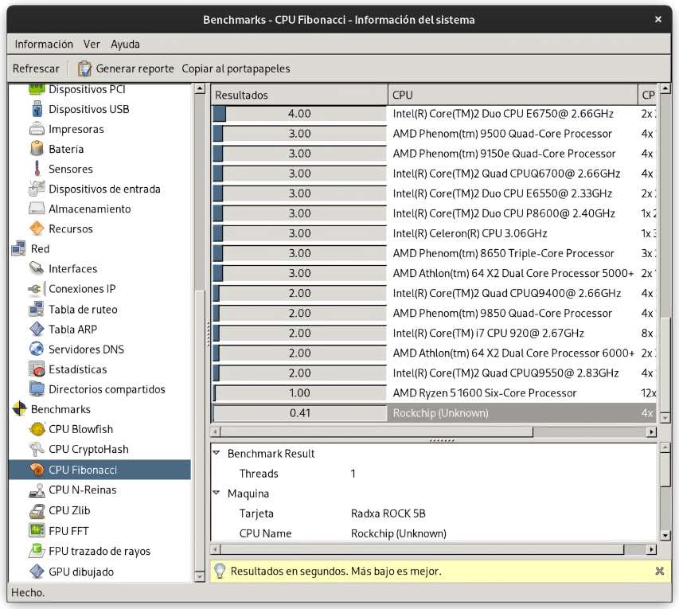
Task: Click the Tarjeta Radxa ROCK 5B value
Action: [x=388, y=513]
